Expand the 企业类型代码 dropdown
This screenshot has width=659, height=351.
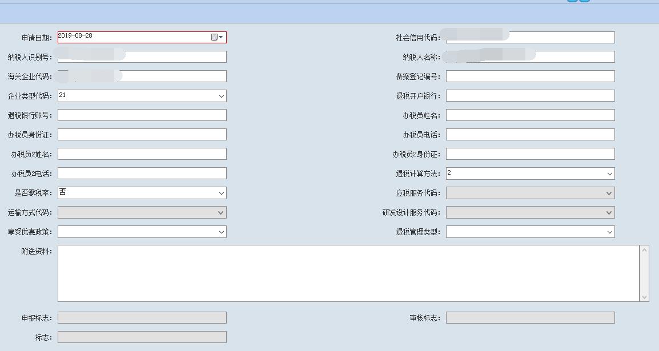(x=222, y=96)
